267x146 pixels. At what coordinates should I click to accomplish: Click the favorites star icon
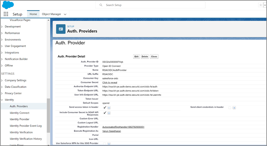pos(260,5)
